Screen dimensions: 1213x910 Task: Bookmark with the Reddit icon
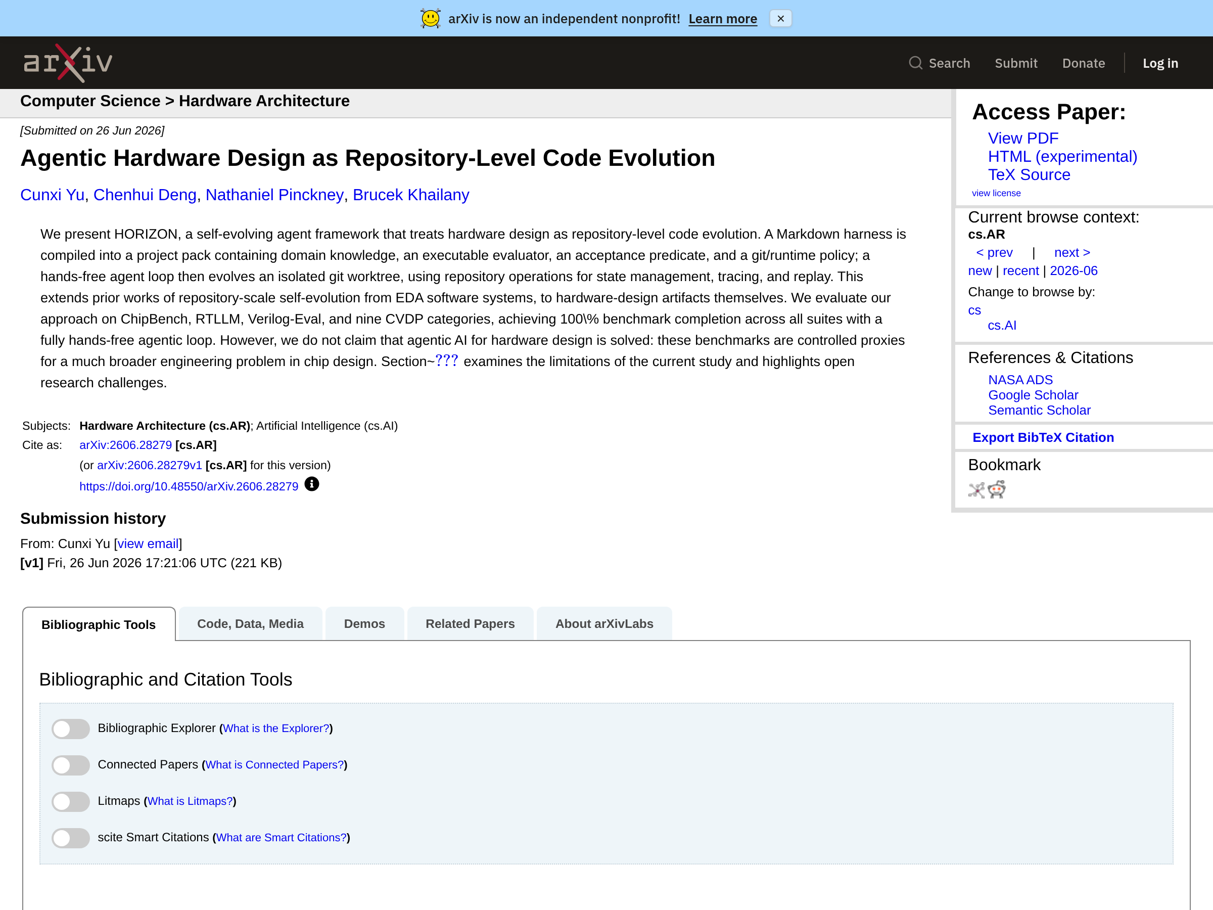996,489
